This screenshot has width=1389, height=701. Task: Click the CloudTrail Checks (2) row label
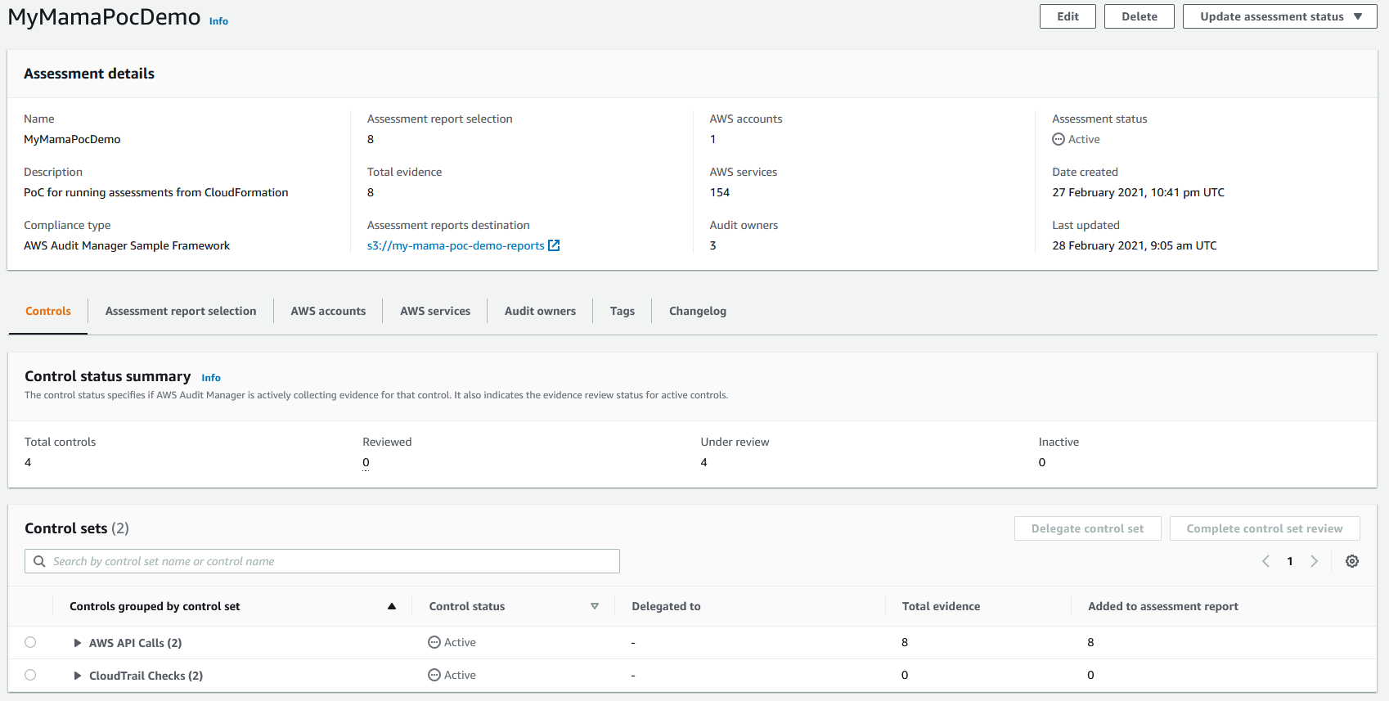[146, 676]
